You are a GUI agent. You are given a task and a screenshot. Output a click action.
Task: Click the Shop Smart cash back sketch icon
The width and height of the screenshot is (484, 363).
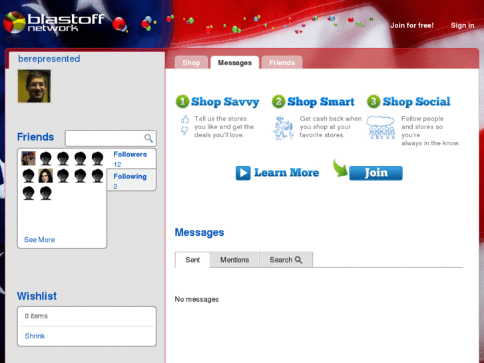point(283,128)
